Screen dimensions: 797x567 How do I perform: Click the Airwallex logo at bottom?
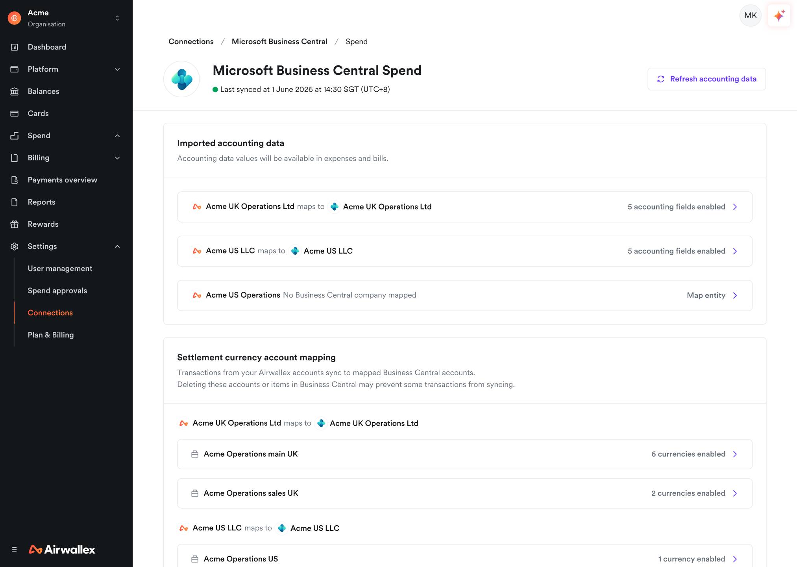click(62, 549)
